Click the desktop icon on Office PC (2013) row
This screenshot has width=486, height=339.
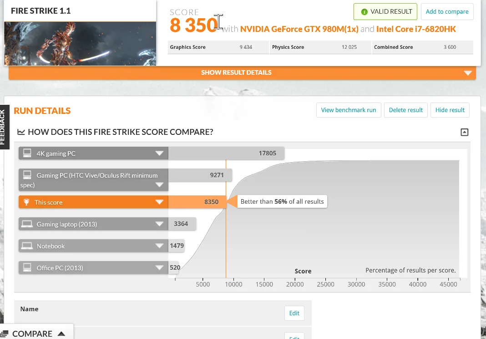click(27, 267)
